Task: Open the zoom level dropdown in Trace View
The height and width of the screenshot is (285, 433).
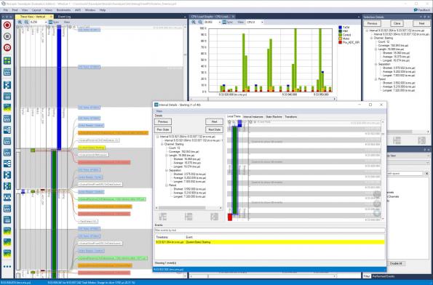Action: click(x=39, y=22)
